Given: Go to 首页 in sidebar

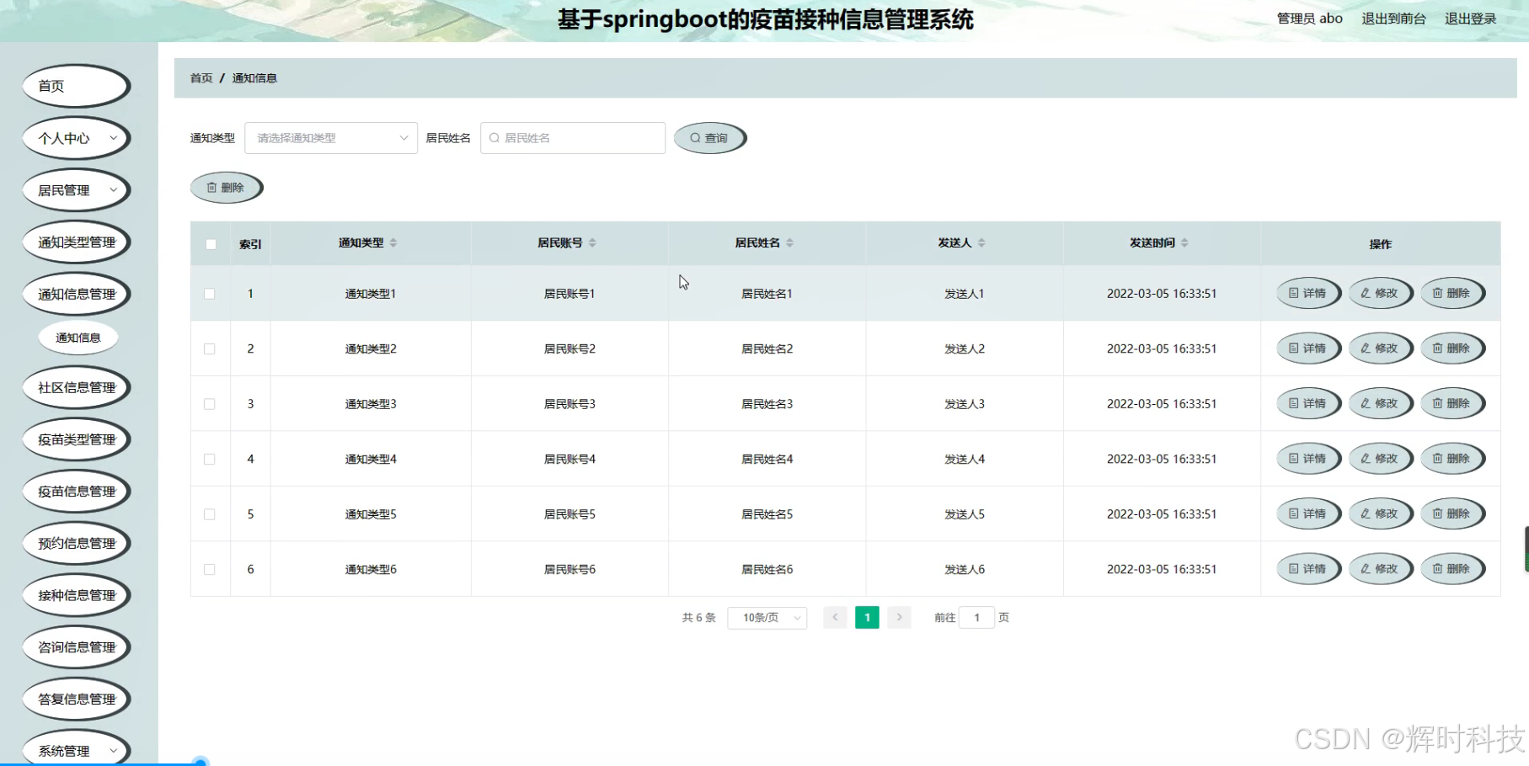Looking at the screenshot, I should 76,86.
